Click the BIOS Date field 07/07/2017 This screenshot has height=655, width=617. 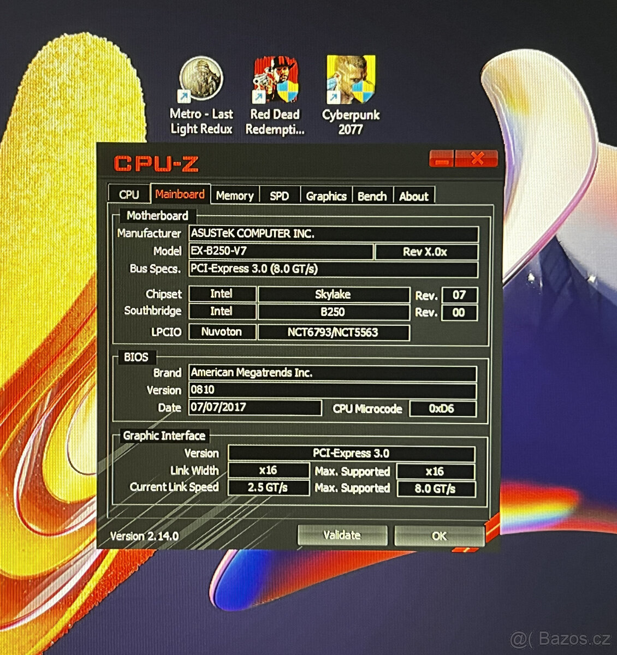click(255, 408)
